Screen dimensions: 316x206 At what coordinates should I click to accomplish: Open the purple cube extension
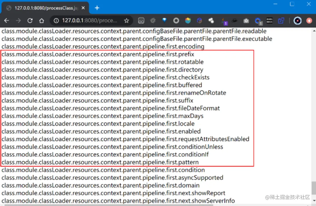point(199,21)
